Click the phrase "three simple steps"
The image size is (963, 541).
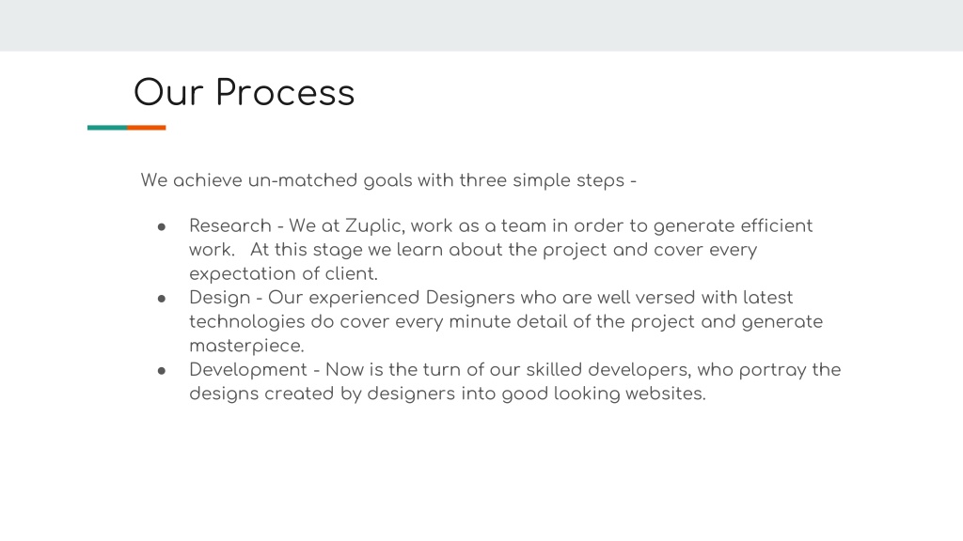[x=542, y=180]
